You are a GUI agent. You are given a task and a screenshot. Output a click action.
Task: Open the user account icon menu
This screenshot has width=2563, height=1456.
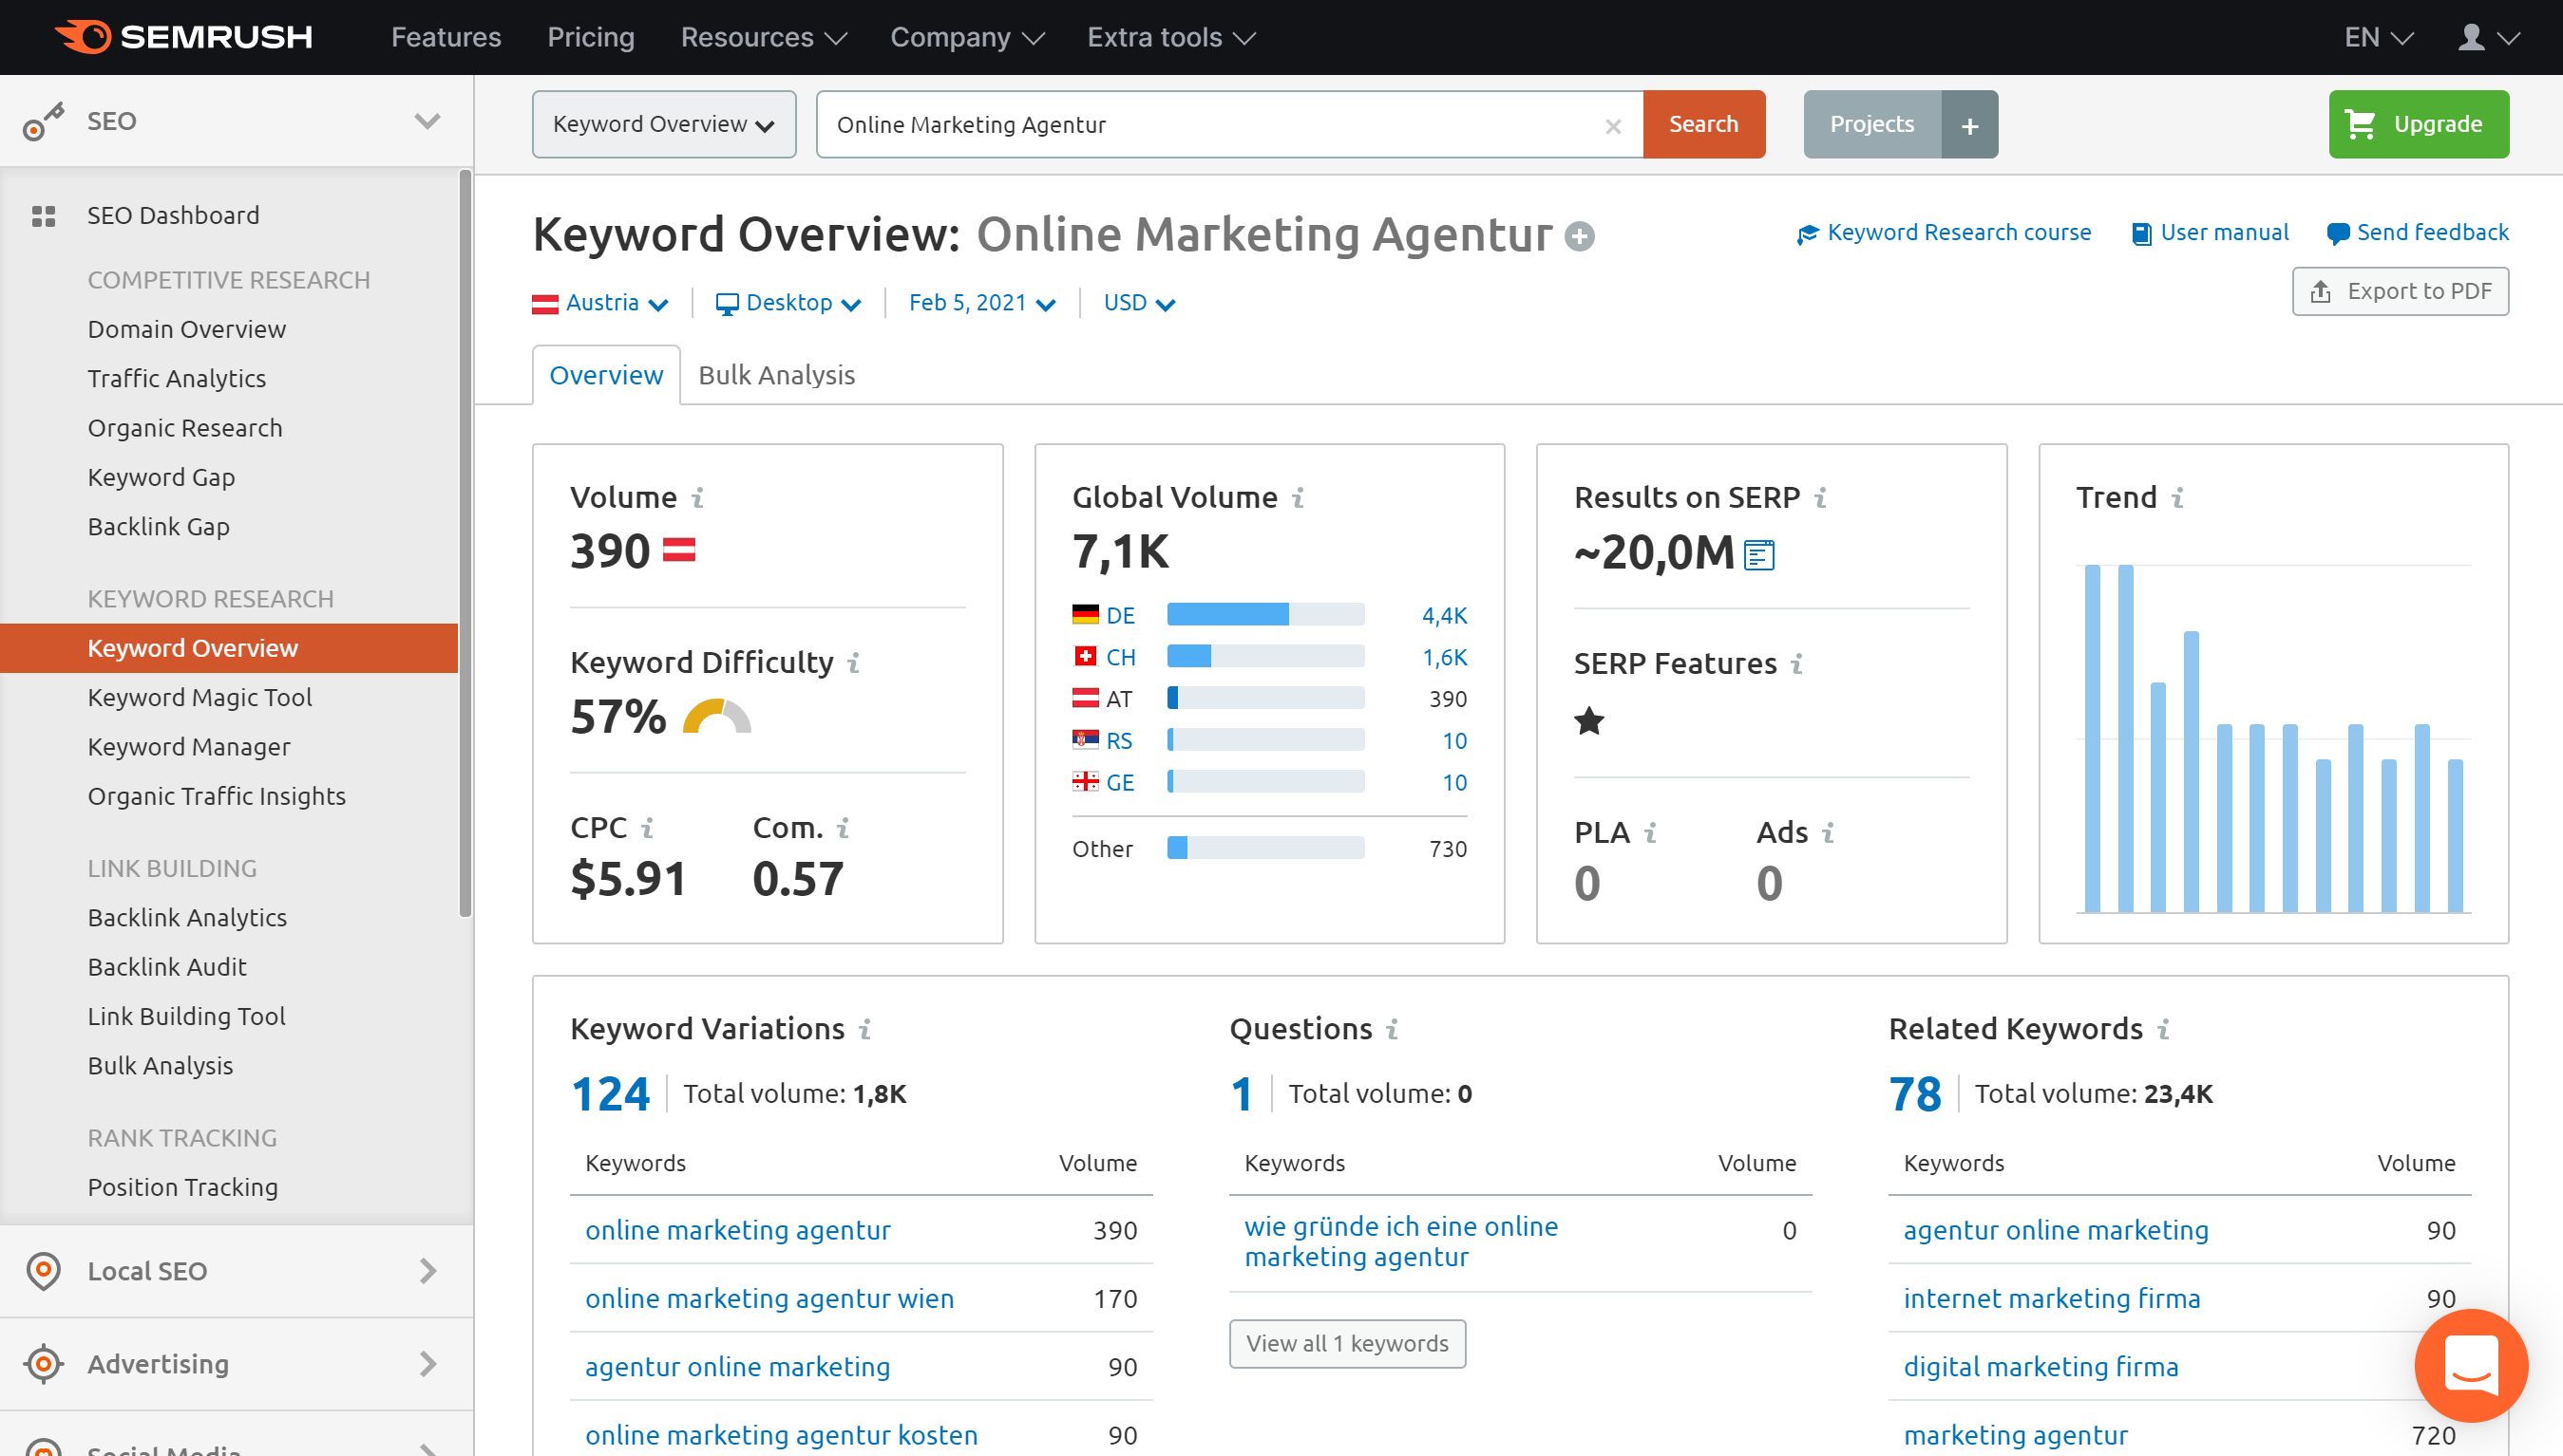(x=2489, y=37)
